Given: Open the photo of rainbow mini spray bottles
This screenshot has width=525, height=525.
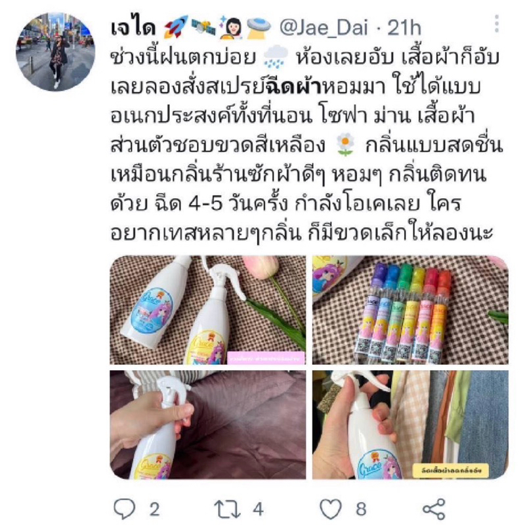Looking at the screenshot, I should tap(410, 310).
